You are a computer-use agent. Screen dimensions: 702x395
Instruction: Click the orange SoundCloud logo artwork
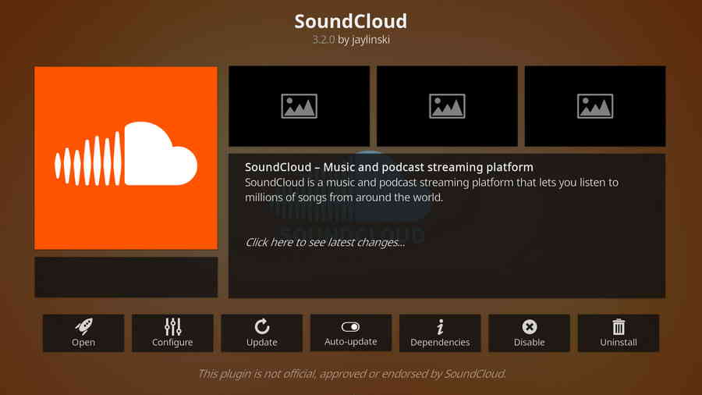[126, 158]
